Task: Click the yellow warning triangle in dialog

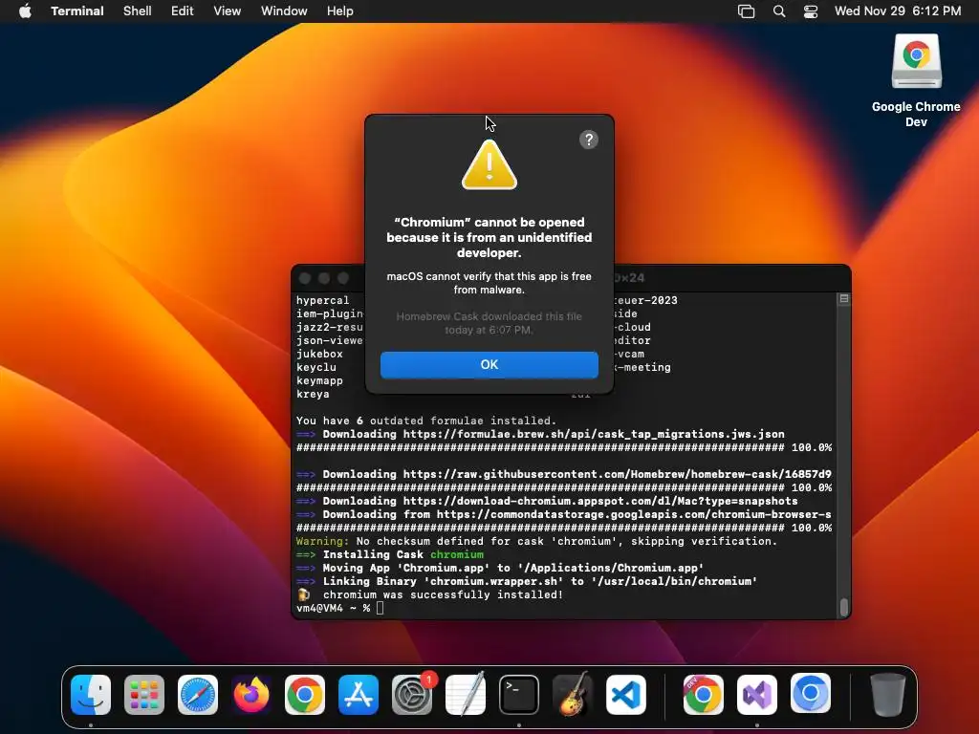Action: click(x=489, y=164)
